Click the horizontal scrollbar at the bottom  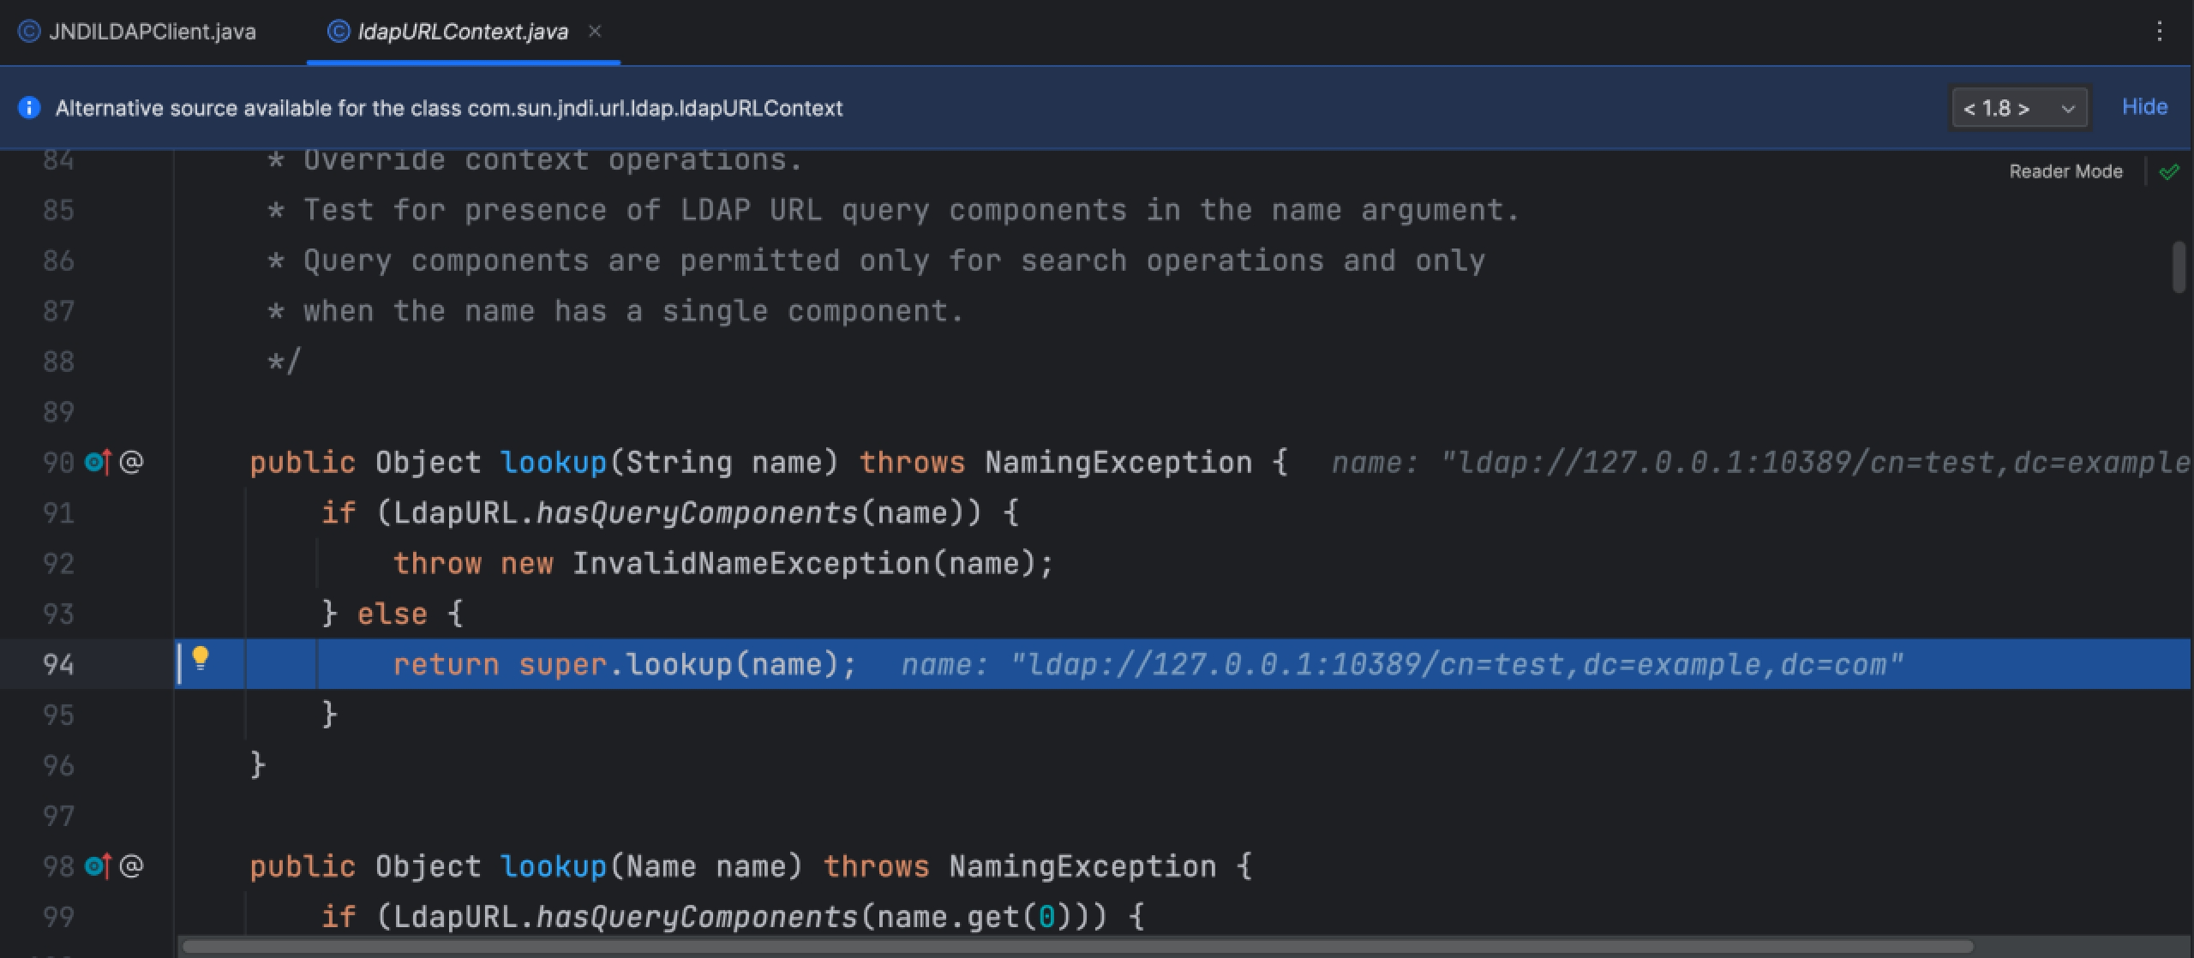point(1078,947)
